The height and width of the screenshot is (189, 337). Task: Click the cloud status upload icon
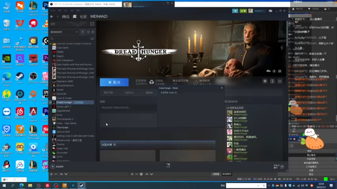[152, 82]
